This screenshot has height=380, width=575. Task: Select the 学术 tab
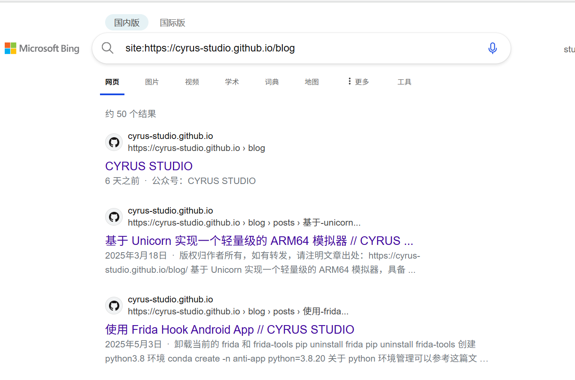pyautogui.click(x=232, y=81)
